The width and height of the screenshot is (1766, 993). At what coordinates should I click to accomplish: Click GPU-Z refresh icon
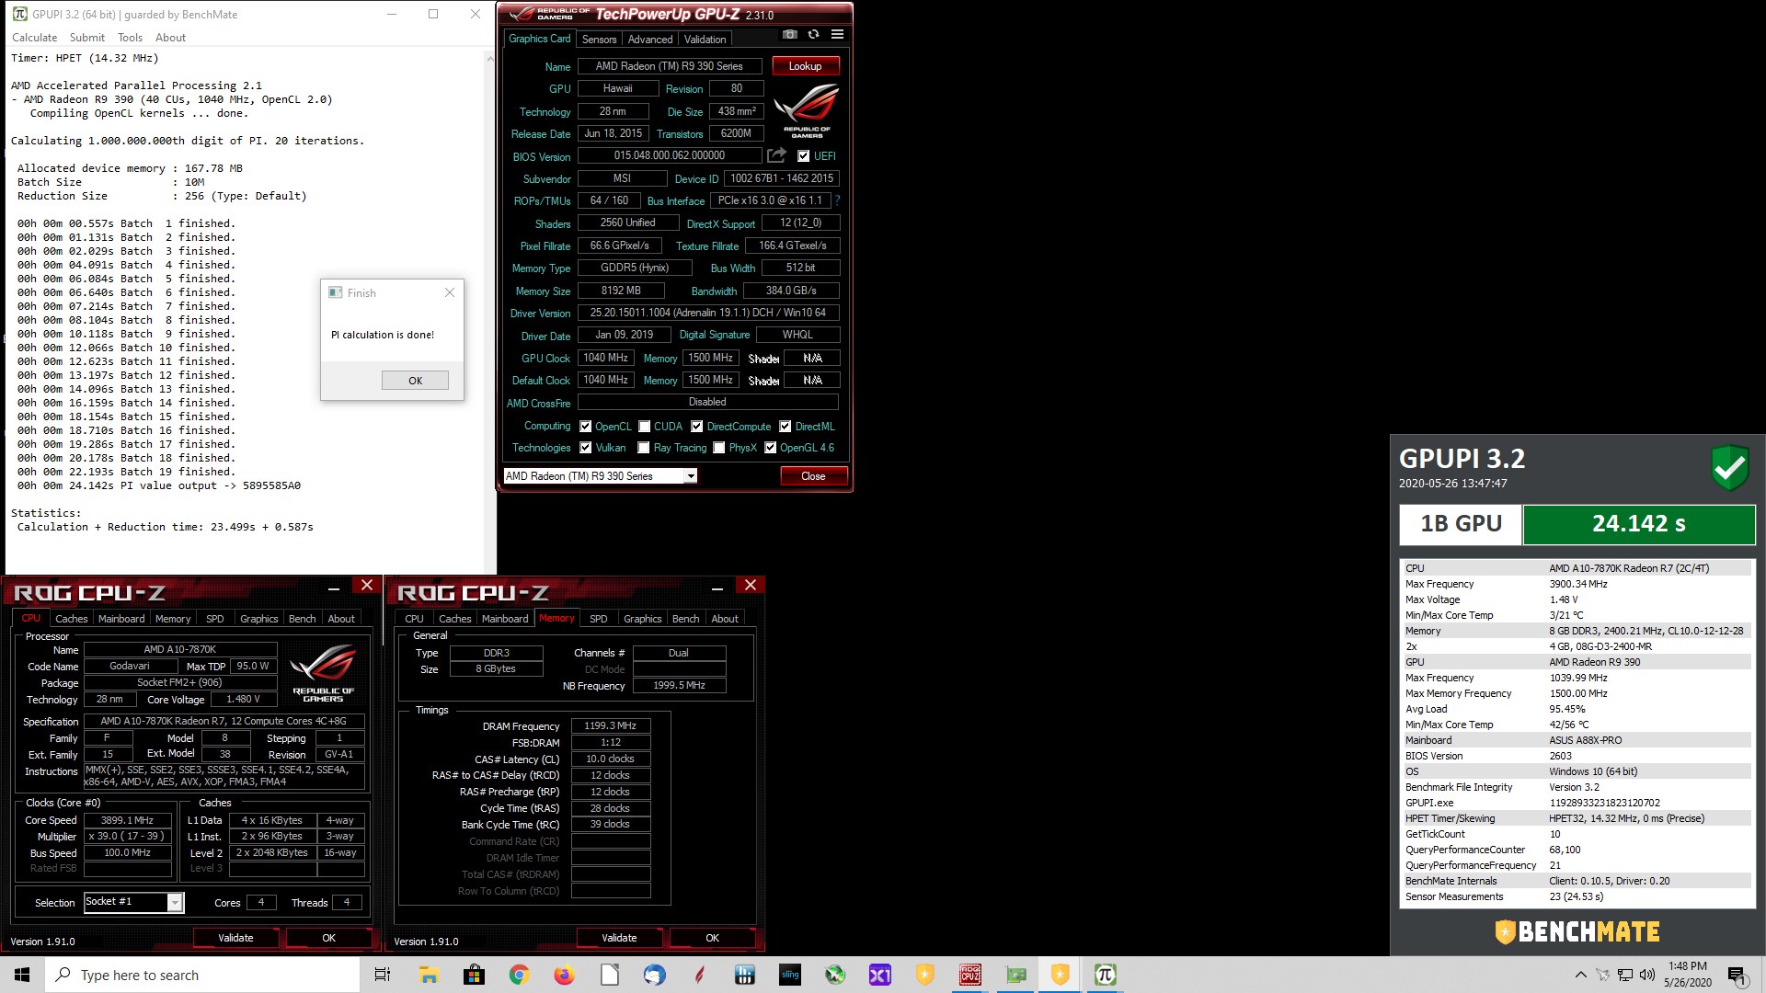click(x=813, y=35)
